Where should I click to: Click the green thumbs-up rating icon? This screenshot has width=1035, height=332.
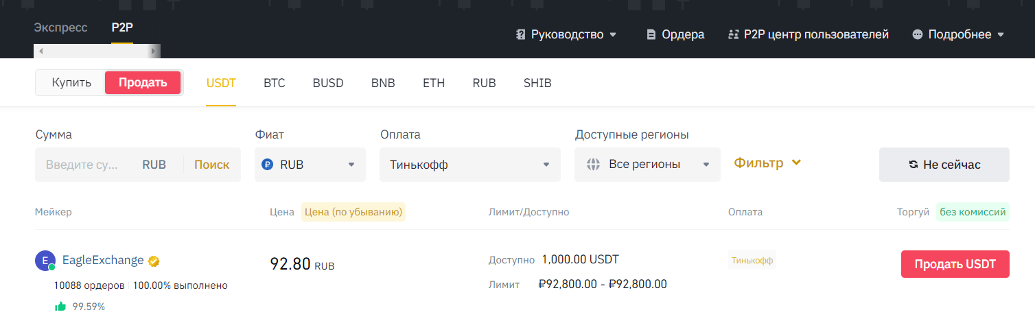(60, 307)
